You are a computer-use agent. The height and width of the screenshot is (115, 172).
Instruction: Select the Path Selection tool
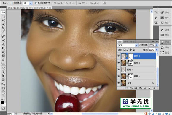pyautogui.click(x=3, y=76)
